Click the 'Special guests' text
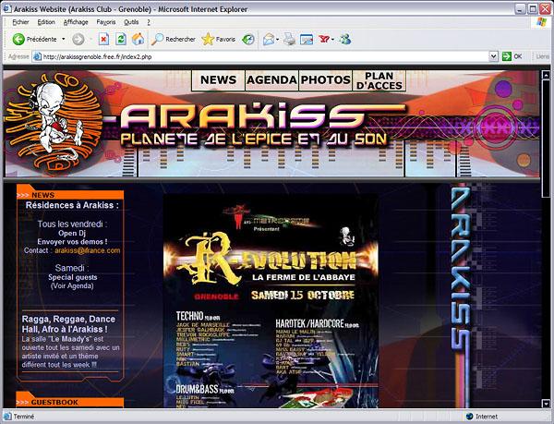 72,277
